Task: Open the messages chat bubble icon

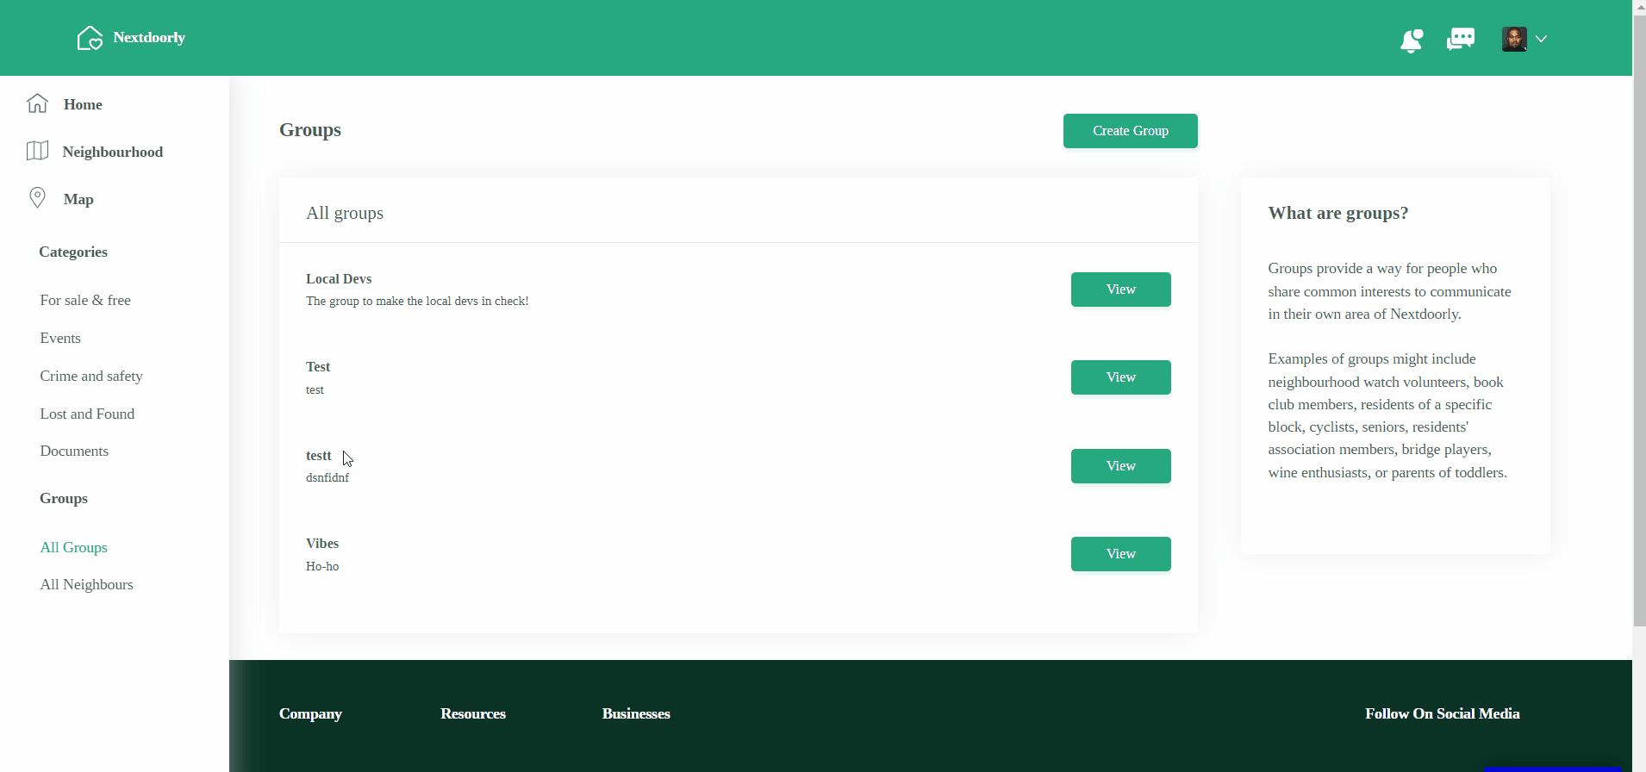Action: point(1461,39)
